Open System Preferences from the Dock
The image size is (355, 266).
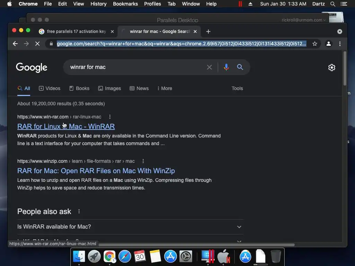tap(186, 257)
